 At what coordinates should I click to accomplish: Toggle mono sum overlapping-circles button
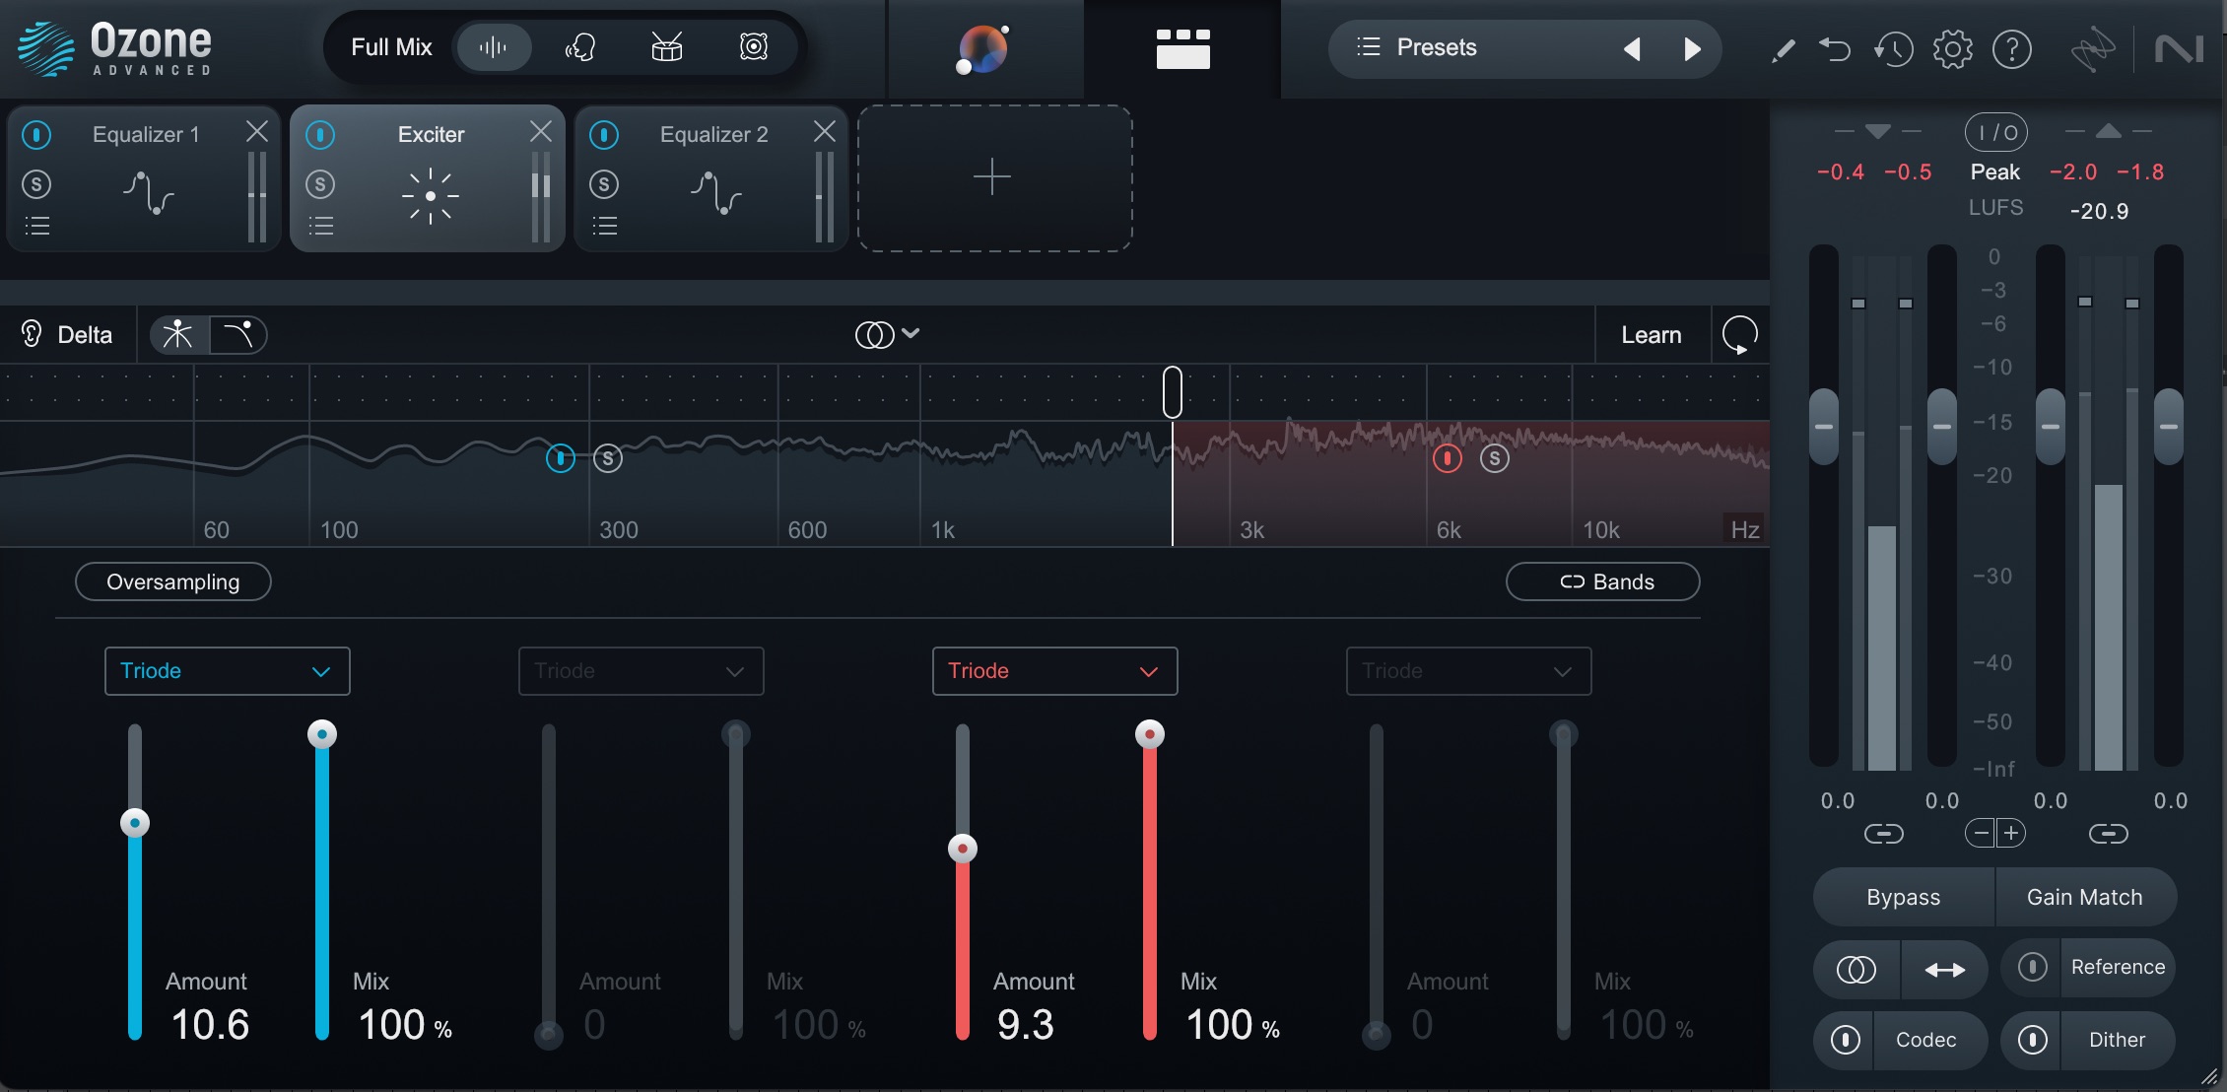pos(1857,970)
